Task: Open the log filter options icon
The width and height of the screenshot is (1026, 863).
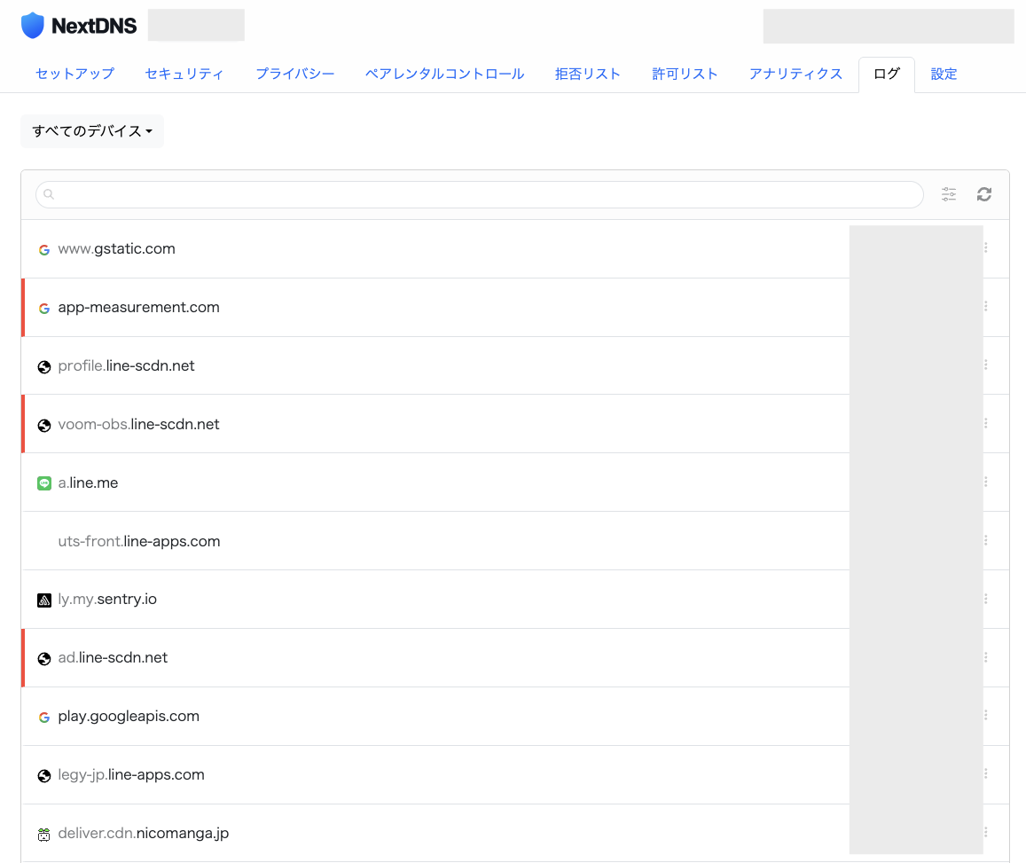Action: point(949,194)
